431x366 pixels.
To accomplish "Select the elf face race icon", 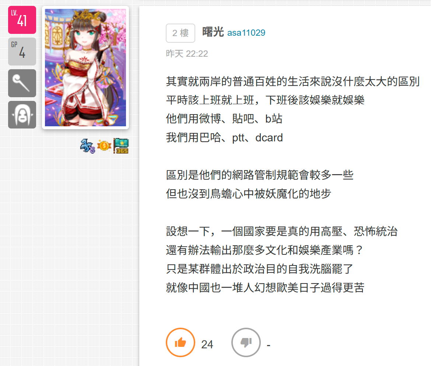I will pos(22,115).
